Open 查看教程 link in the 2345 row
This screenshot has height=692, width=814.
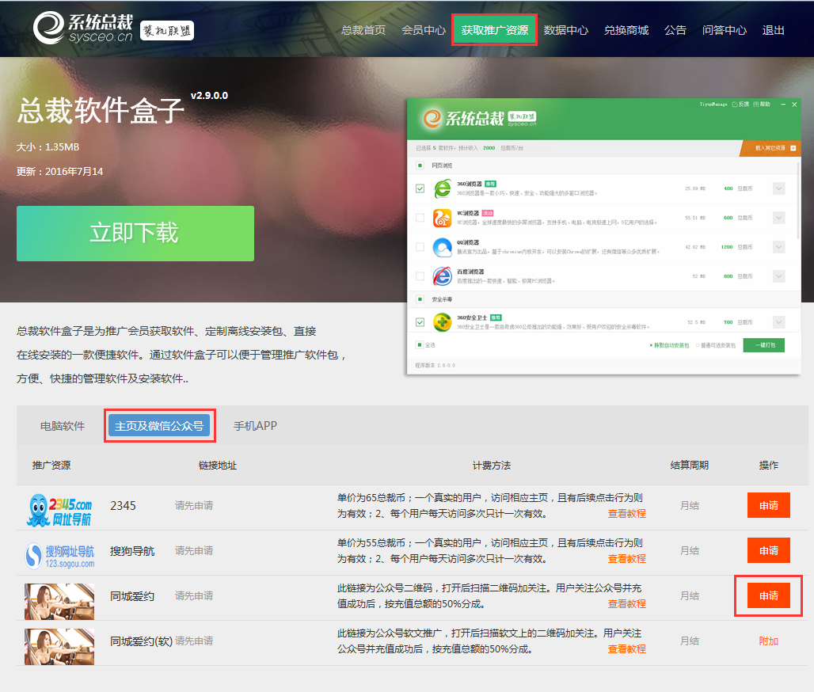click(x=626, y=513)
